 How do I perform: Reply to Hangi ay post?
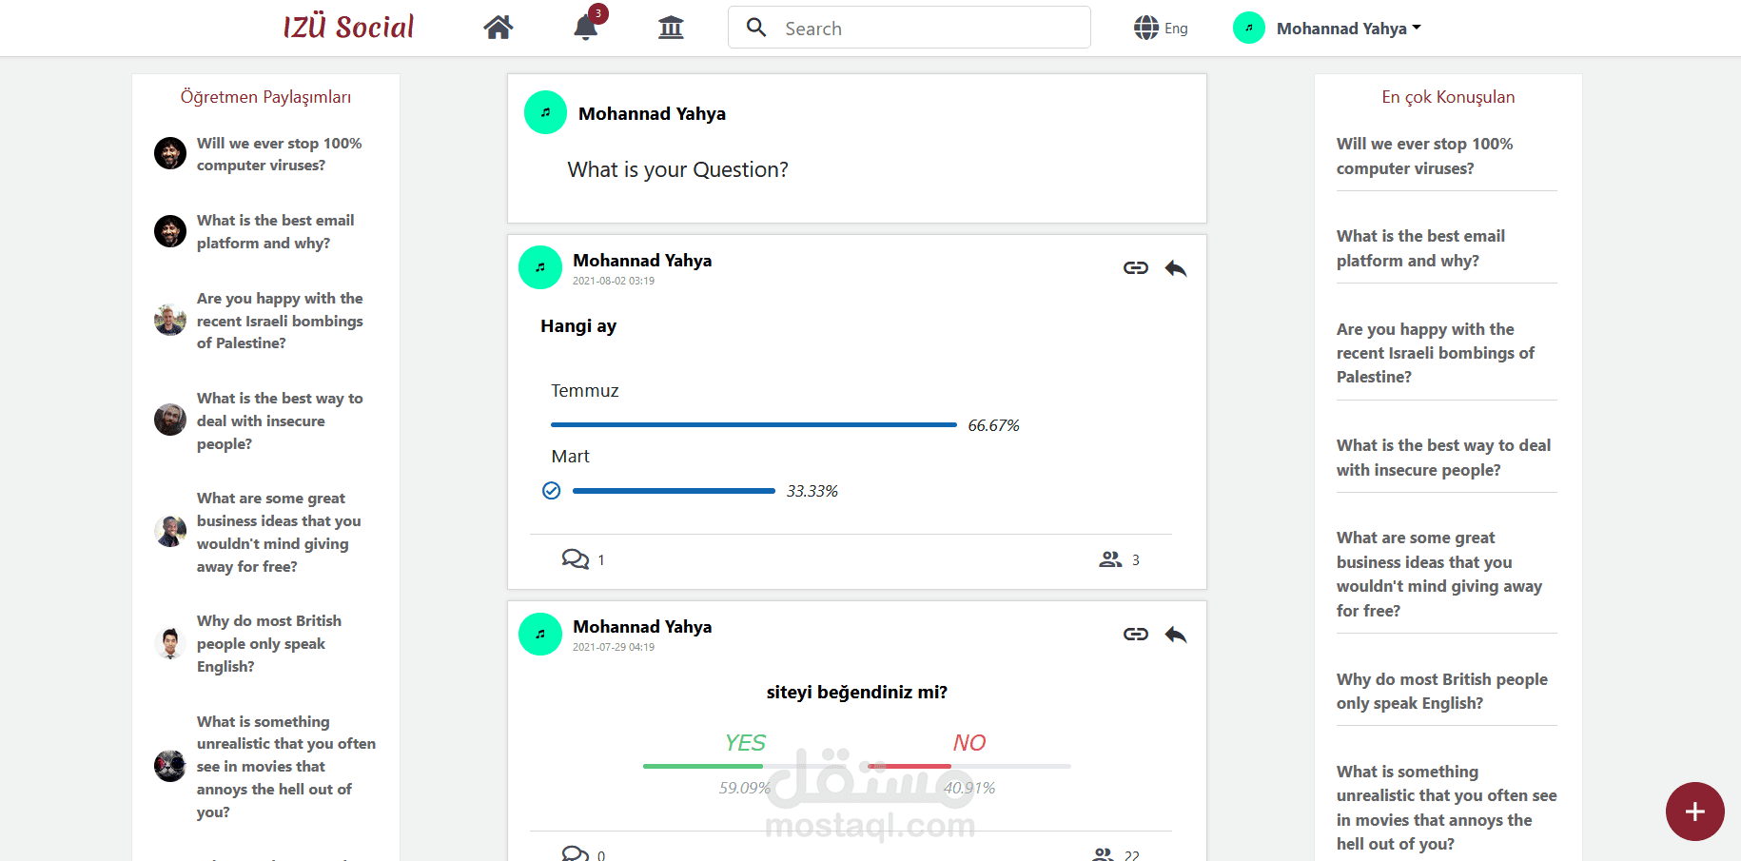coord(1176,268)
